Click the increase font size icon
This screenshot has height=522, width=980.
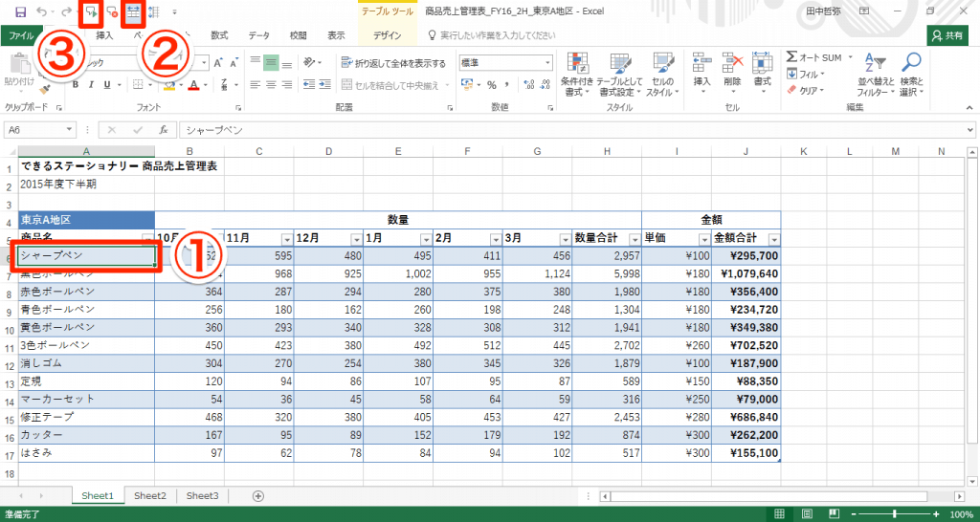click(x=218, y=63)
